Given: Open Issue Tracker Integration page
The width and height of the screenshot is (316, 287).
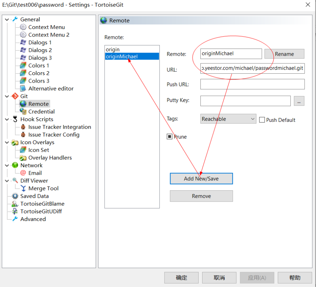Looking at the screenshot, I should (x=60, y=127).
